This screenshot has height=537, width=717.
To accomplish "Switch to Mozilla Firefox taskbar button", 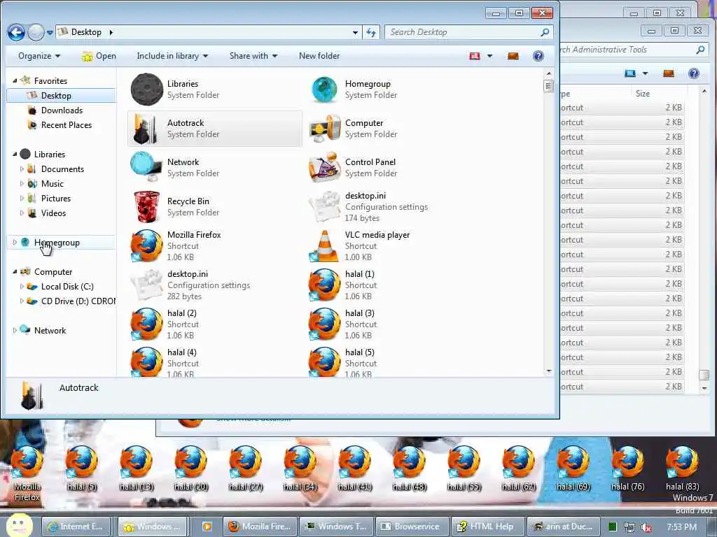I will point(260,527).
